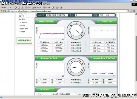This screenshot has width=137, height=99.
Task: Click the page icon in address bar
Action: pyautogui.click(x=8, y=11)
